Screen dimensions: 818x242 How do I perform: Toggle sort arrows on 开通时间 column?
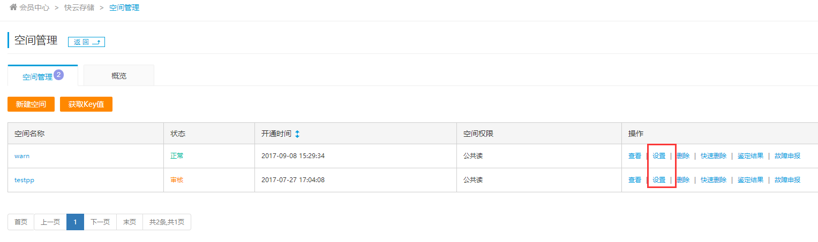pos(297,134)
